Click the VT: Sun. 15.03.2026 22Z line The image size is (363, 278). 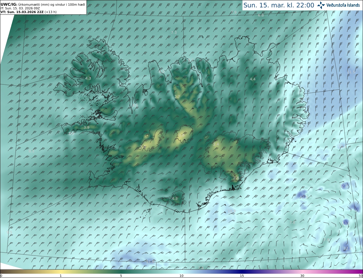(28, 12)
